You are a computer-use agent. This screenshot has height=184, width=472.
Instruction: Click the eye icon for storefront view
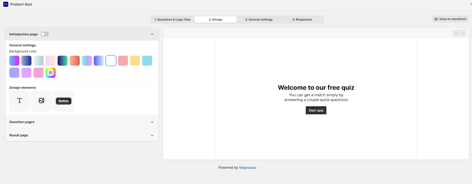436,19
